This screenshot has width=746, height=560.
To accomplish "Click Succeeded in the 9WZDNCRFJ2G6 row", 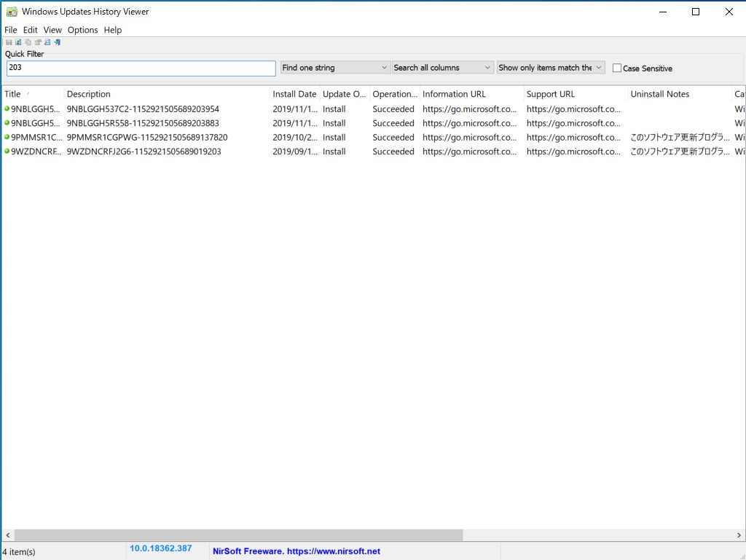I will tap(393, 151).
